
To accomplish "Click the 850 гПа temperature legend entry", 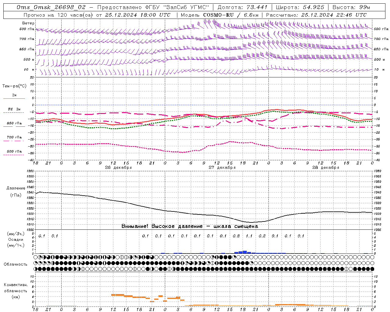I will point(14,123).
